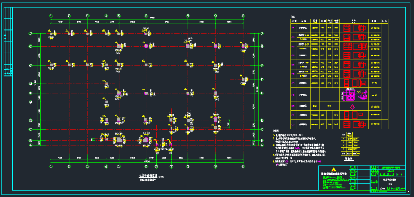Viewport: 414px width, 197px height.
Task: Select the underlined plan title below the drawing
Action: click(x=148, y=176)
